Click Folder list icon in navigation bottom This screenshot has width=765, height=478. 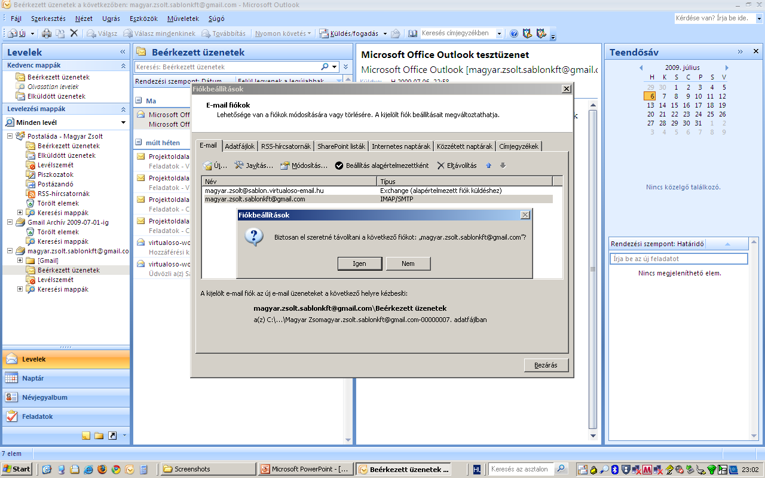click(x=99, y=436)
